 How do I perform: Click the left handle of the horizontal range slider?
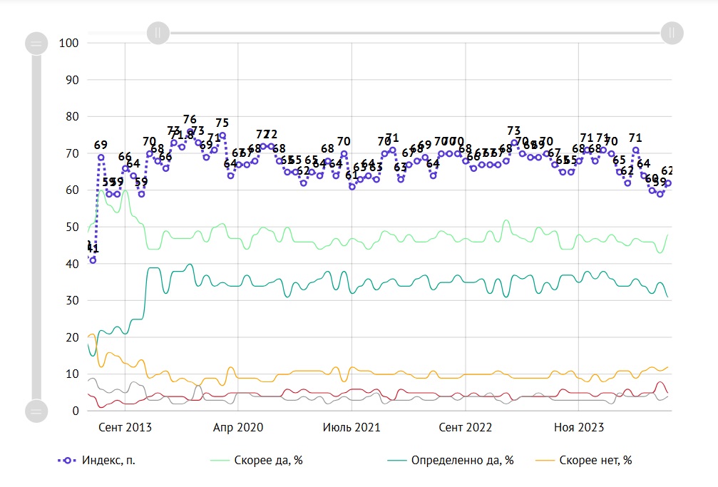point(158,32)
